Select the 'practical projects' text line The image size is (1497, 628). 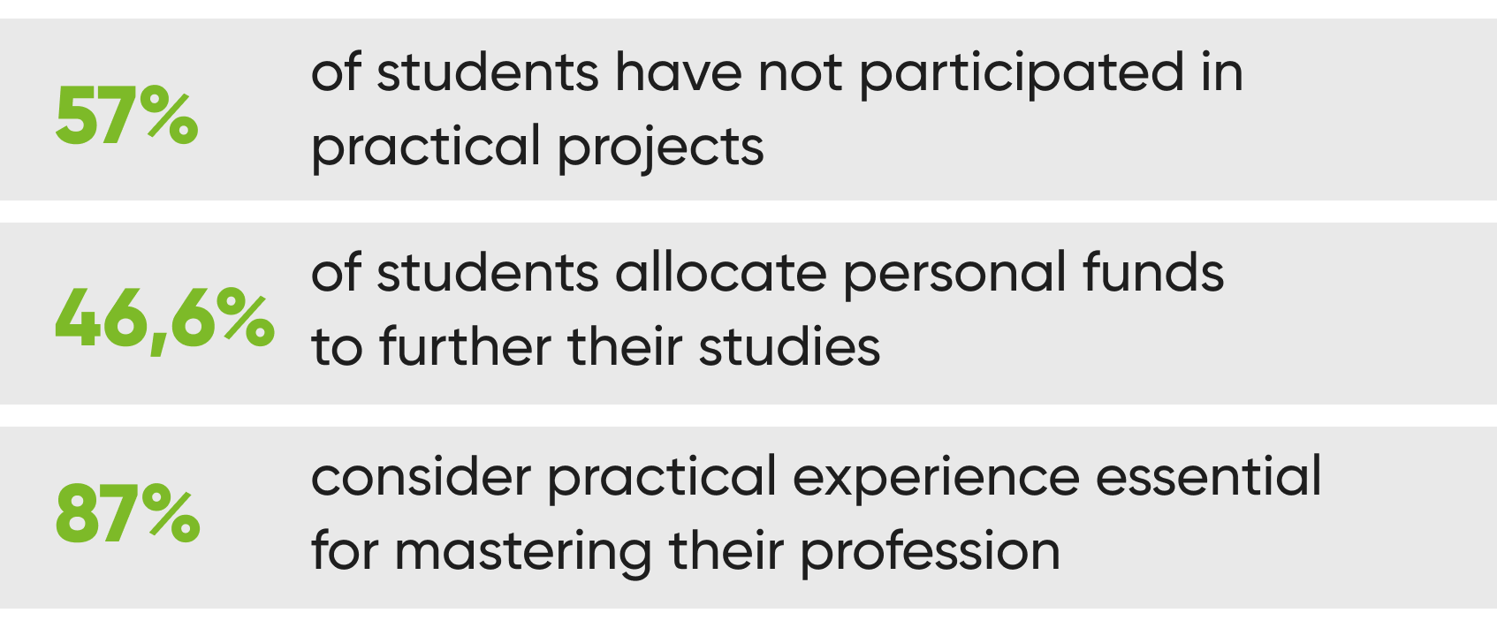pos(537,148)
